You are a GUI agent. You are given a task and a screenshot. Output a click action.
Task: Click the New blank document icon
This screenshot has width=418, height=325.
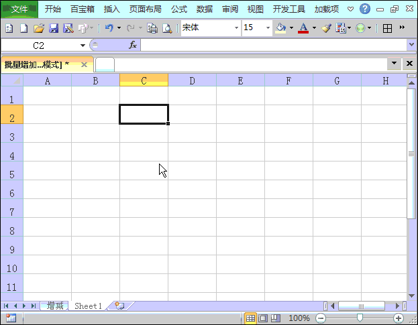click(x=24, y=28)
